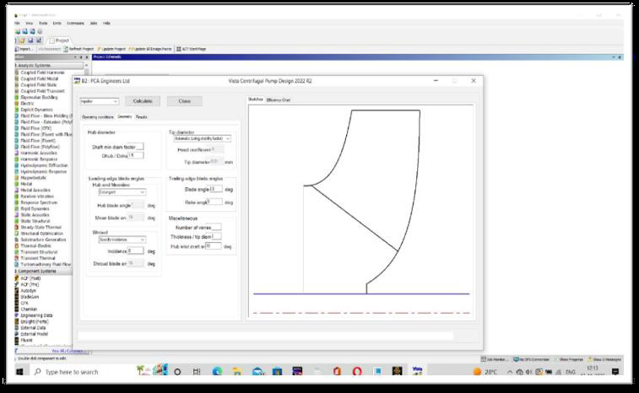Open the File menu
This screenshot has height=393, width=639.
(x=17, y=24)
